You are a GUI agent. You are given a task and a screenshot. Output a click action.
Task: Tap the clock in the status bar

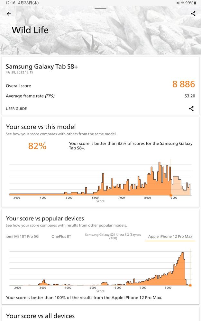click(10, 3)
